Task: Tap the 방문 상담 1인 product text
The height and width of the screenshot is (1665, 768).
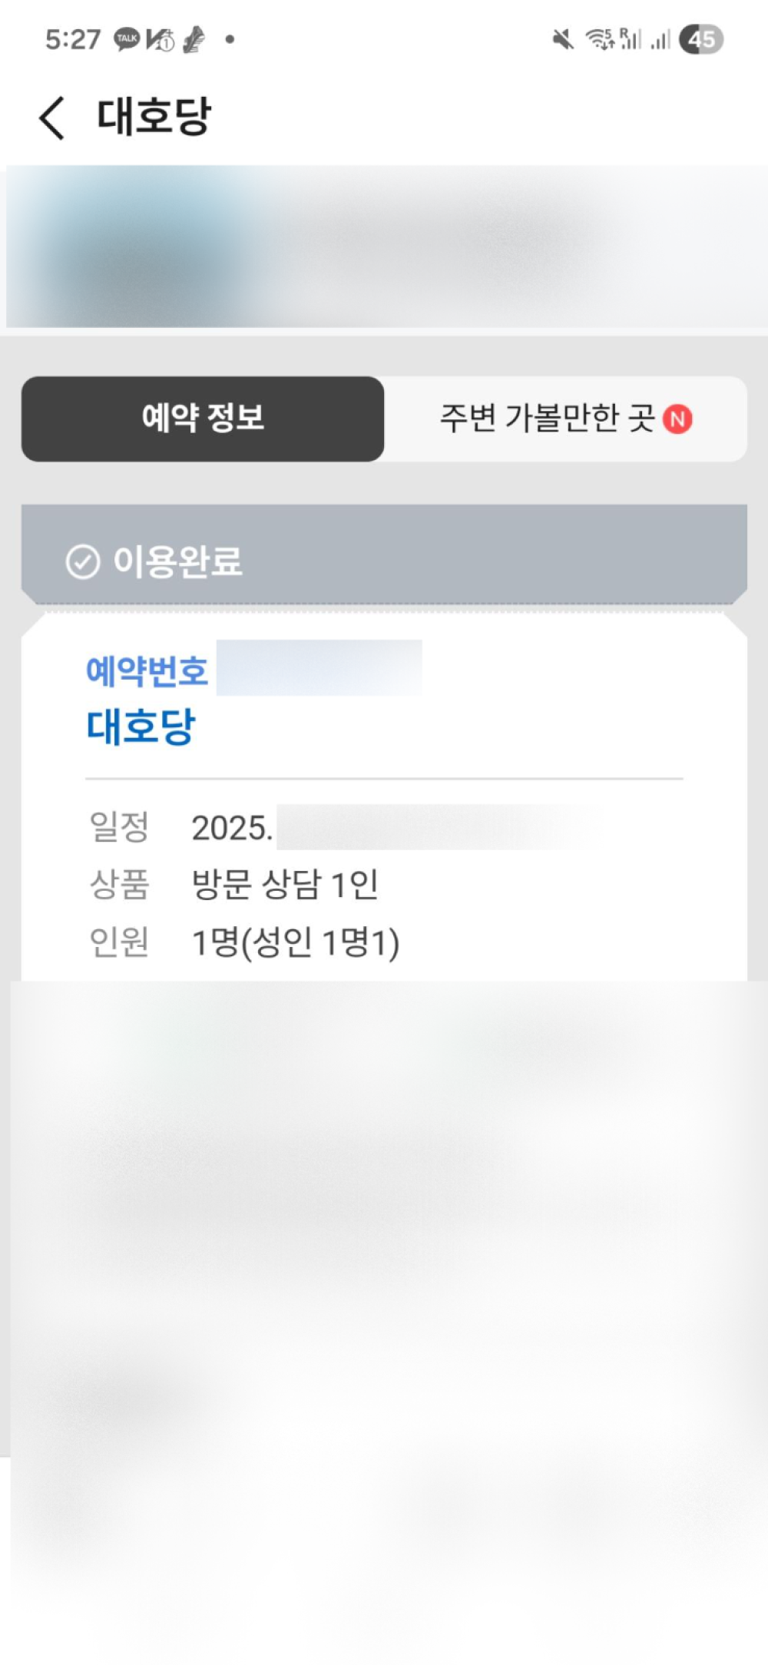Action: [x=284, y=885]
